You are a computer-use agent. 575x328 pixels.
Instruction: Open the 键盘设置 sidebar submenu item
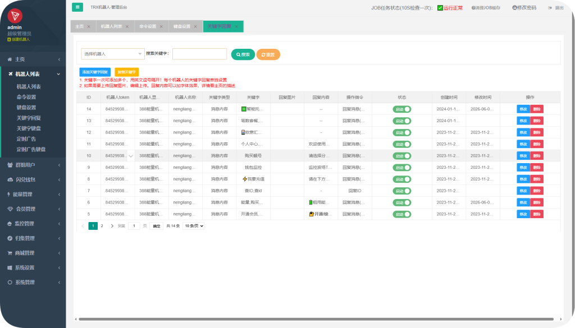click(x=26, y=108)
